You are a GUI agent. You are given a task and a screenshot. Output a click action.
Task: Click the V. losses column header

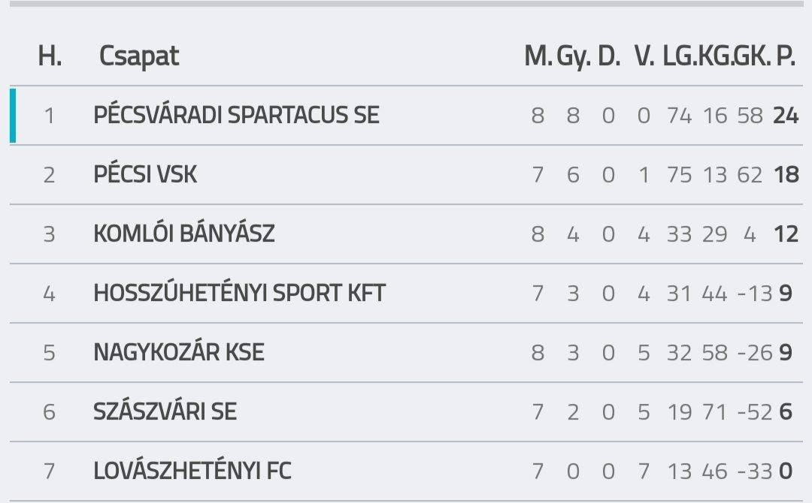pos(645,56)
